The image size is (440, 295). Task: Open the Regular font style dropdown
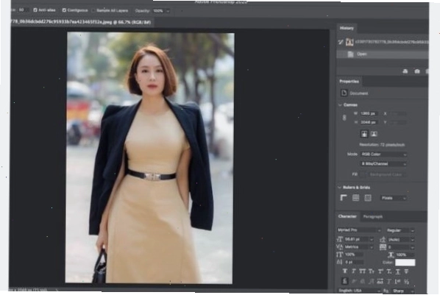[400, 230]
